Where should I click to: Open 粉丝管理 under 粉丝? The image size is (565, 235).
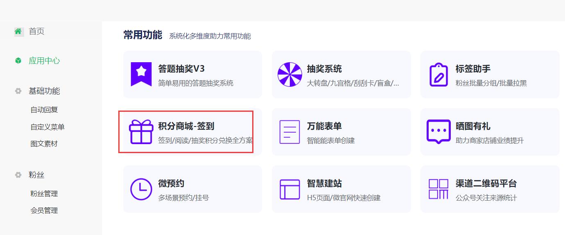click(44, 194)
